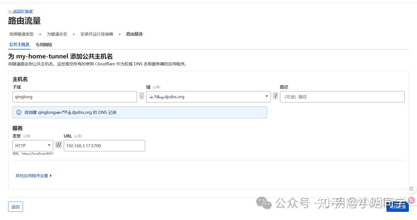Open the domain dropdown showing dpdns.org

click(x=208, y=97)
